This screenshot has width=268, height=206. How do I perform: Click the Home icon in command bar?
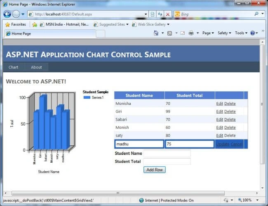(x=156, y=33)
